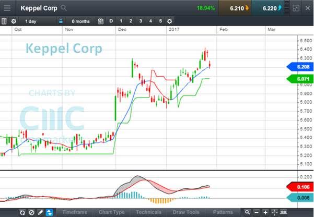The width and height of the screenshot is (314, 217).
Task: Click the Oct label on time axis
Action: coord(18,30)
